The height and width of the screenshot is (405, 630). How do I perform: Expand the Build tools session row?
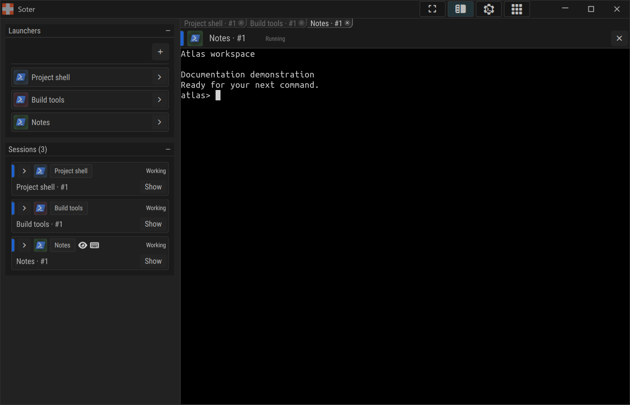click(x=24, y=208)
